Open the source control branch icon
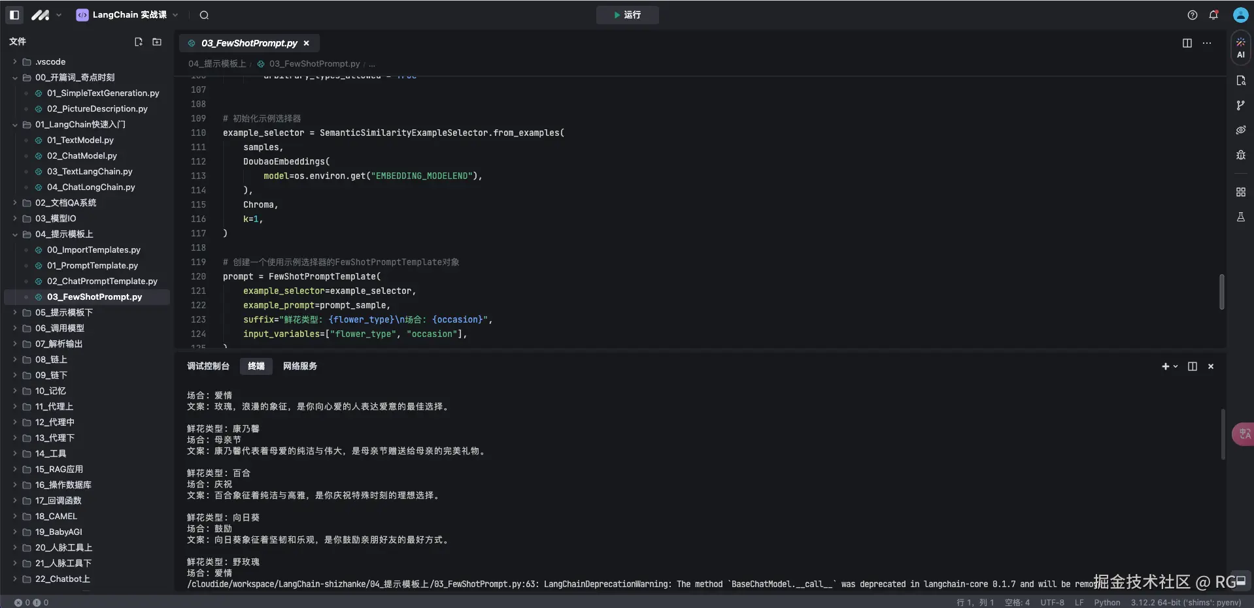The width and height of the screenshot is (1254, 608). (1240, 105)
